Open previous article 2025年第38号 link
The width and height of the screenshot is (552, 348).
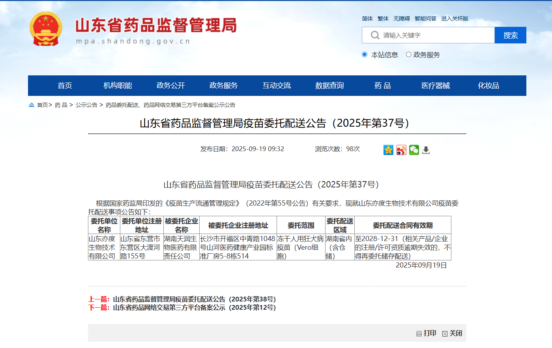click(194, 299)
